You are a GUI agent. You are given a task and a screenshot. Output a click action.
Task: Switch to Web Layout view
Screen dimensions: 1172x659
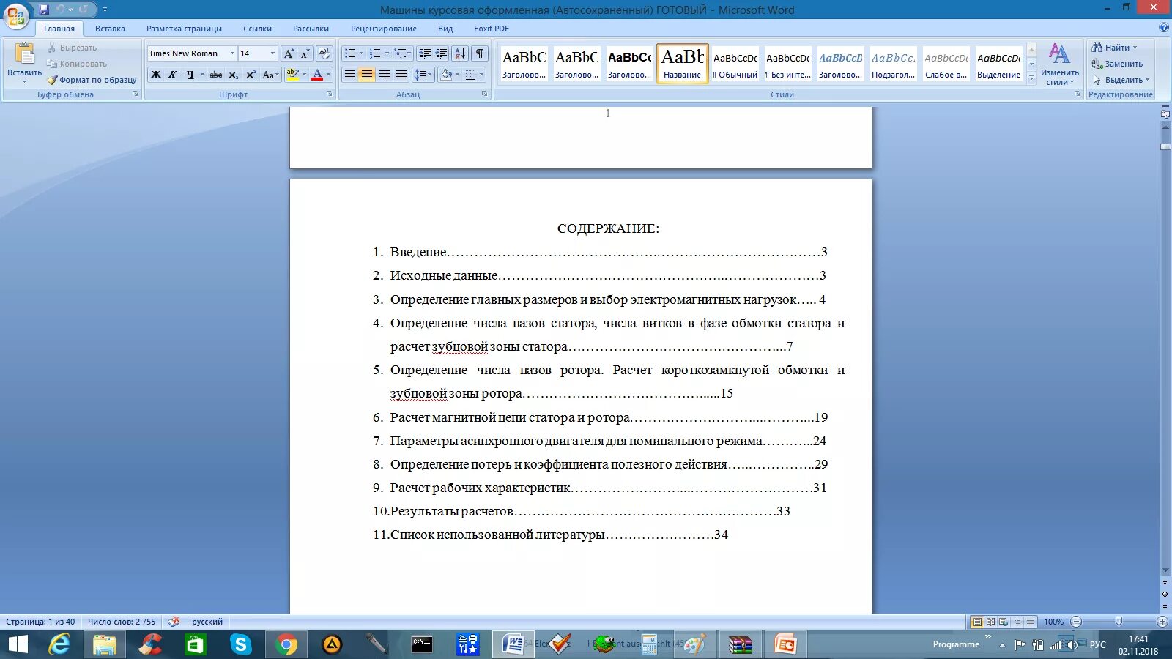pyautogui.click(x=1004, y=622)
